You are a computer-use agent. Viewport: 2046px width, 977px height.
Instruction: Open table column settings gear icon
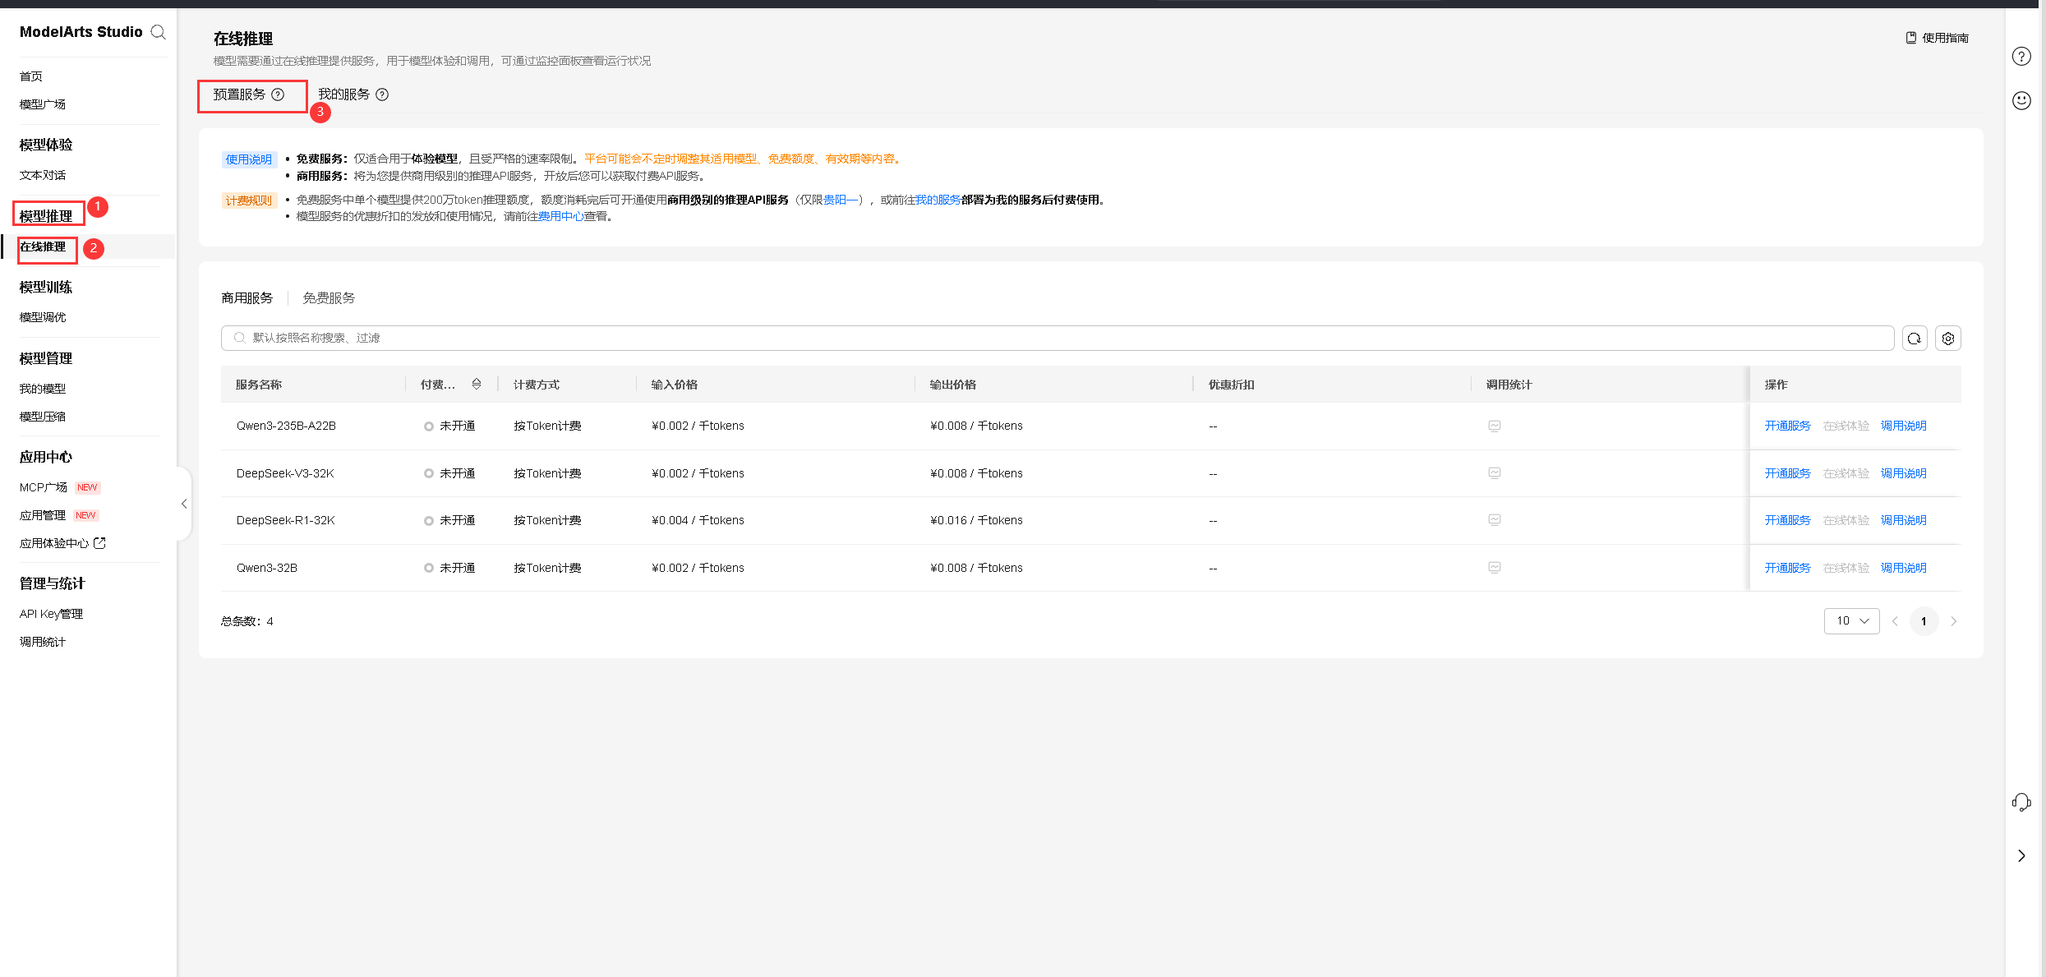click(1947, 339)
